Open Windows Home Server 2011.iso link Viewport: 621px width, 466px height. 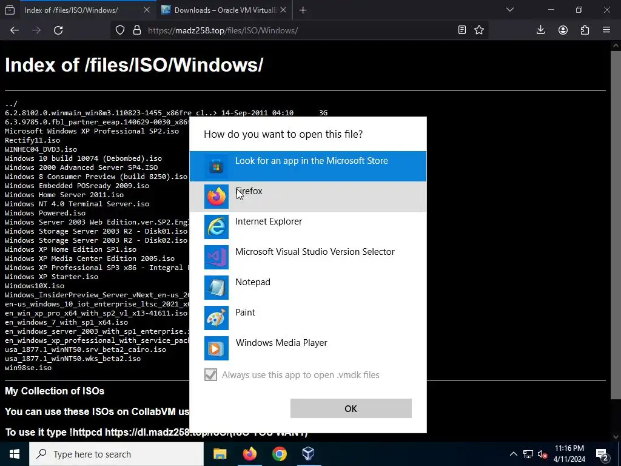click(x=64, y=195)
